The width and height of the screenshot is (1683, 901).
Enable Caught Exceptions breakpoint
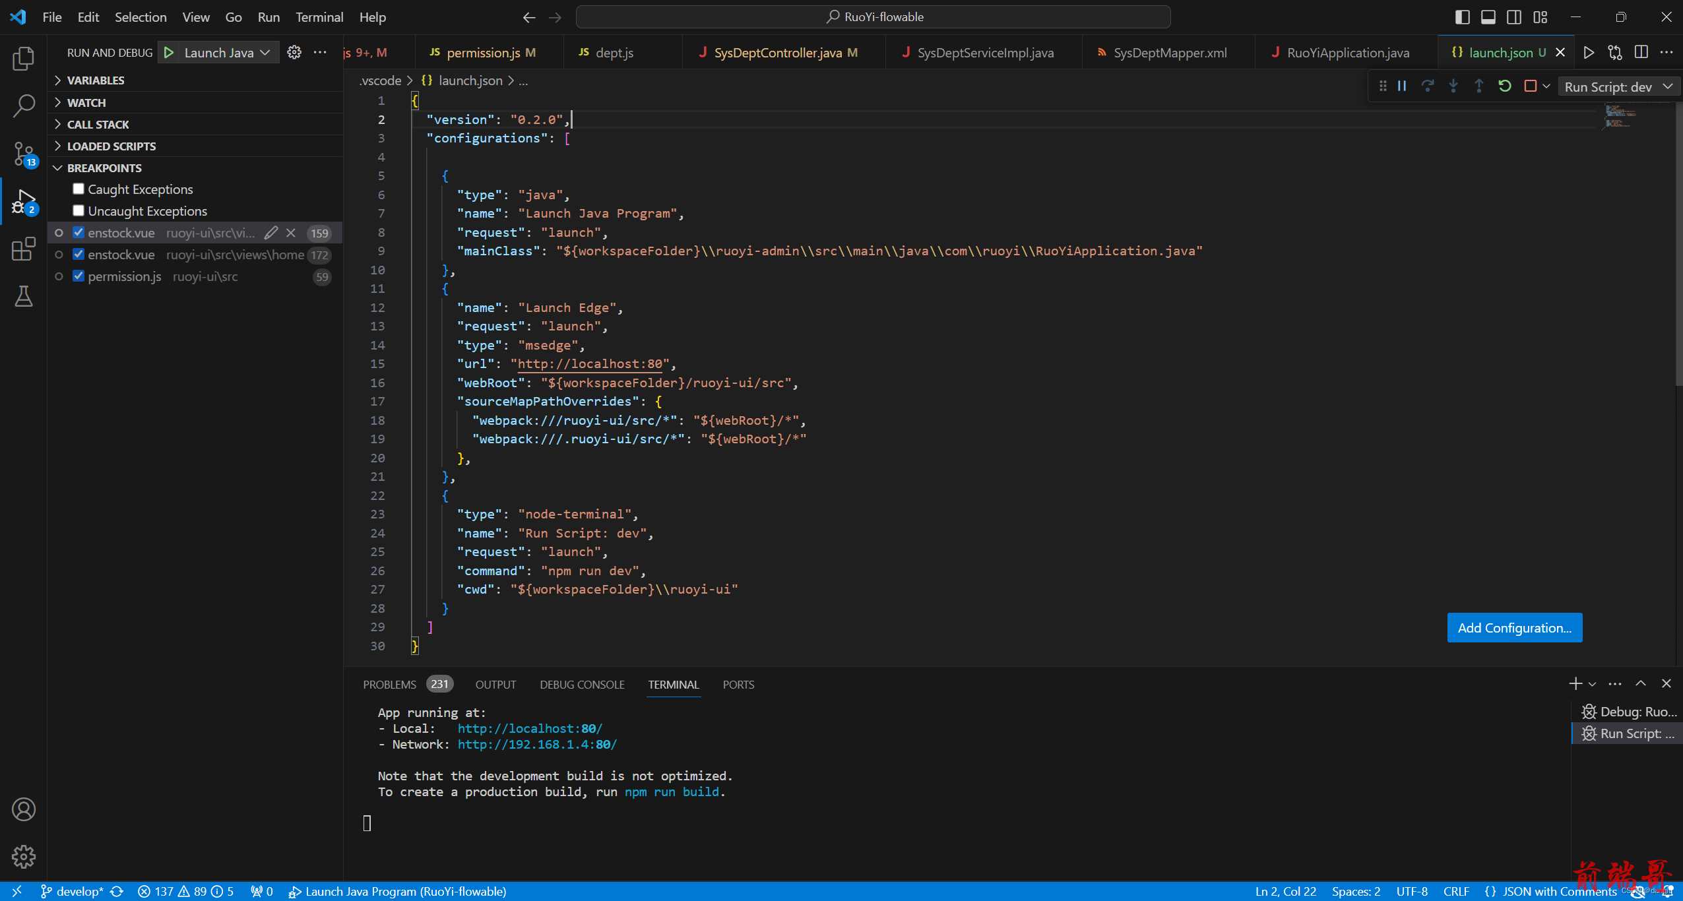79,189
